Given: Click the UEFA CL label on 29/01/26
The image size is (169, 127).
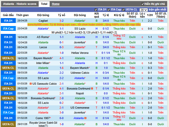Looking at the screenshot, I should [x=8, y=124].
